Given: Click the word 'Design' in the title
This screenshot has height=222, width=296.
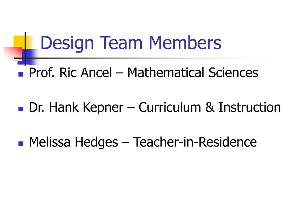Looking at the screenshot, I should [67, 43].
